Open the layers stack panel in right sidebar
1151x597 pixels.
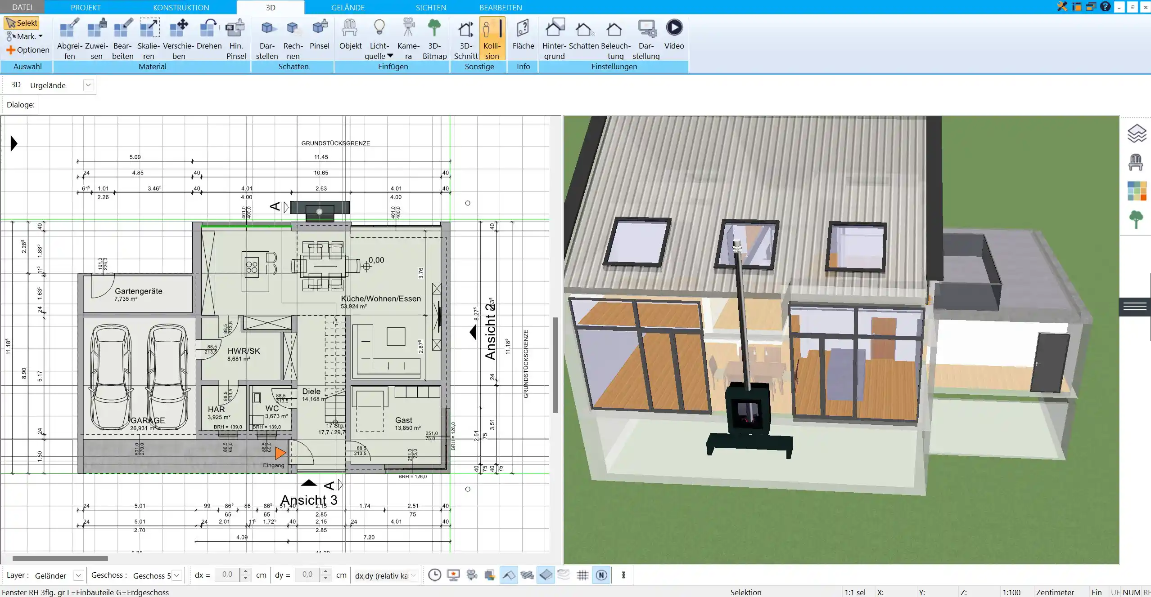tap(1136, 134)
